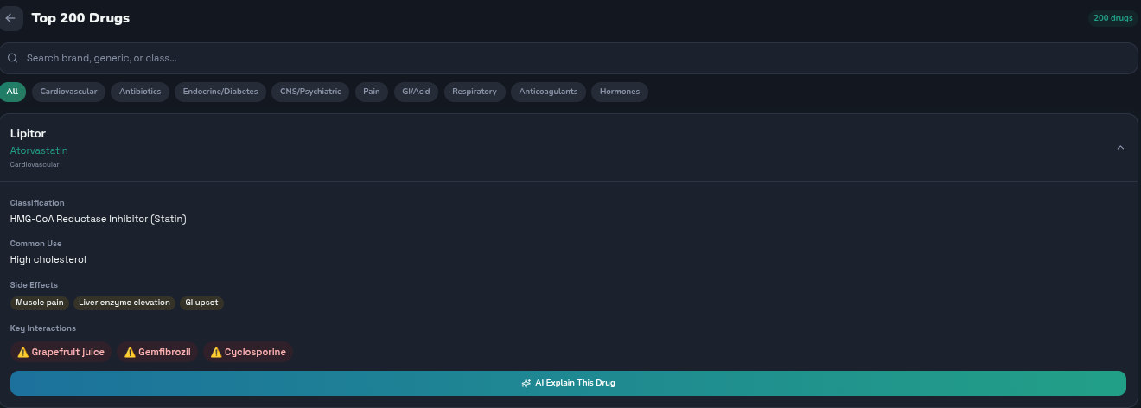Filter by GI/Acid category
The image size is (1141, 408).
pos(416,92)
